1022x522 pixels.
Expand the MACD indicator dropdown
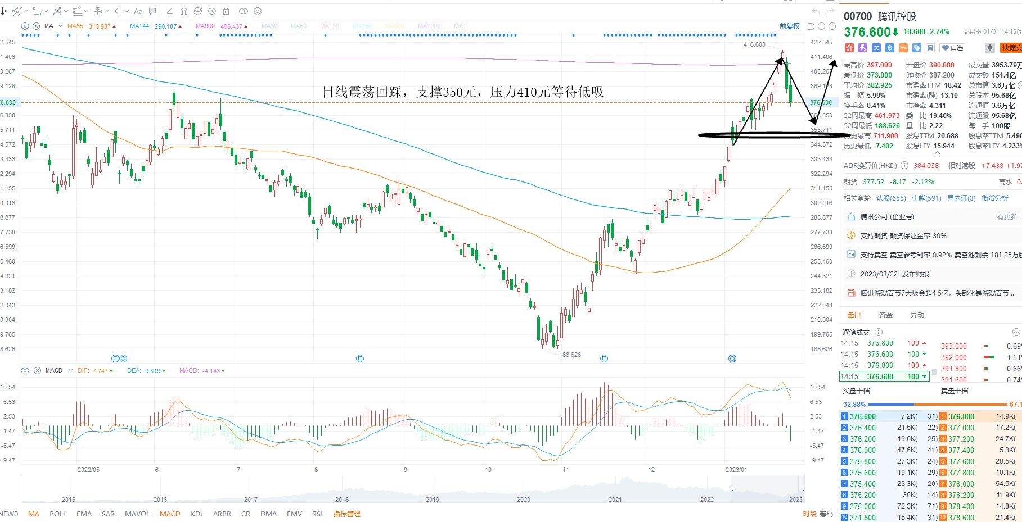tap(70, 370)
